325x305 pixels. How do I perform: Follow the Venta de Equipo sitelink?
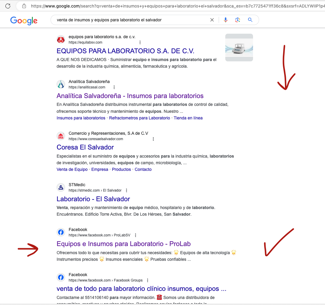pyautogui.click(x=72, y=169)
